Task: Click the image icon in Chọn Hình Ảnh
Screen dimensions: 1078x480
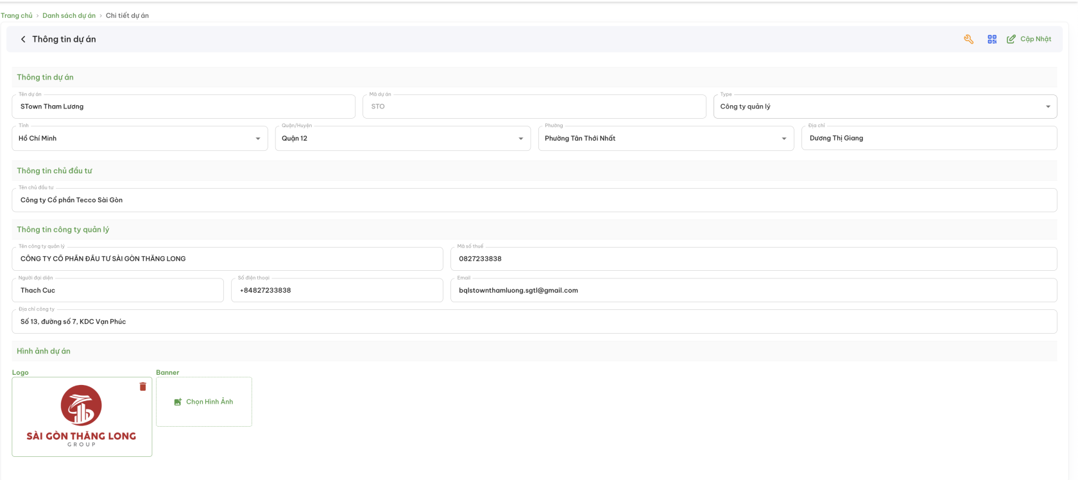Action: tap(178, 402)
